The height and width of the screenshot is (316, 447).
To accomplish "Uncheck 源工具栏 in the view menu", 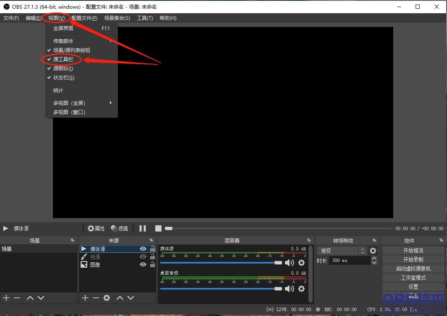I will (63, 59).
